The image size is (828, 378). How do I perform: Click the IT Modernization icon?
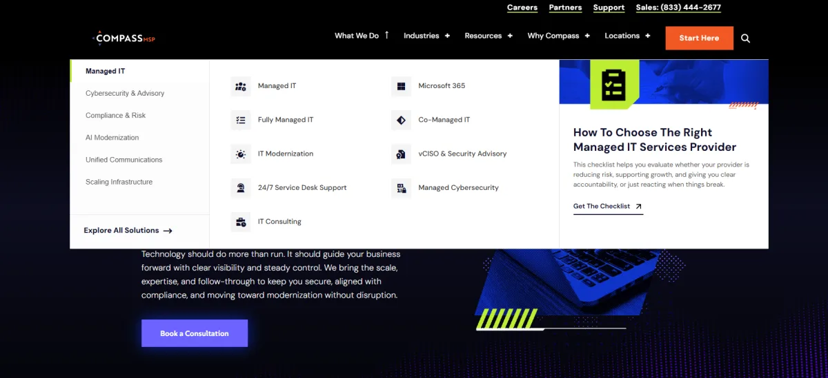point(241,154)
